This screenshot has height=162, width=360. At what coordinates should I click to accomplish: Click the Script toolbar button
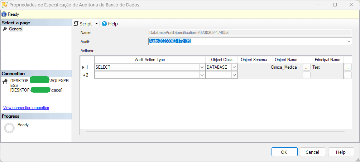(83, 24)
